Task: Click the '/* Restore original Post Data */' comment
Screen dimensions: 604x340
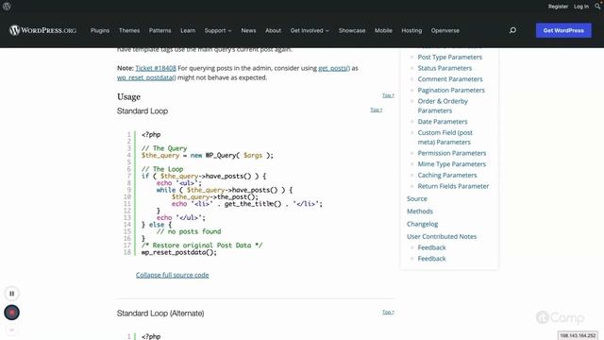Action: tap(201, 246)
